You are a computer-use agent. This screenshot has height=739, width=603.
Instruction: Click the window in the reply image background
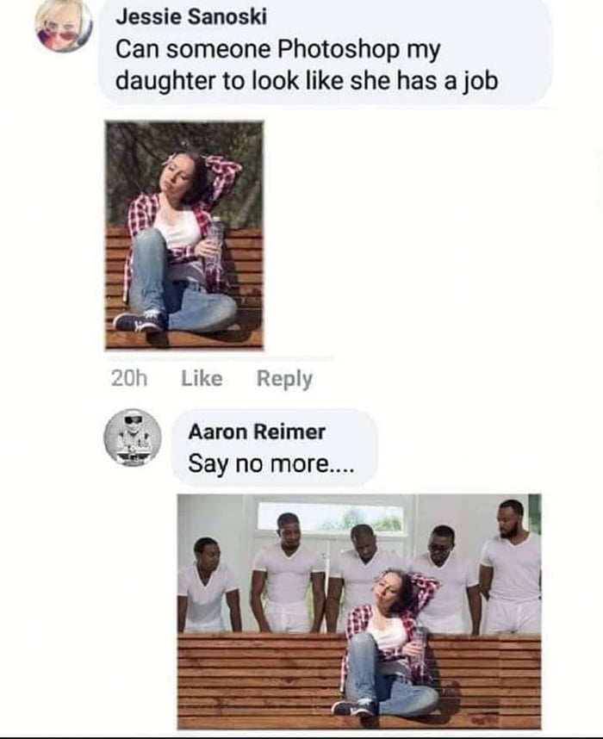click(x=331, y=518)
